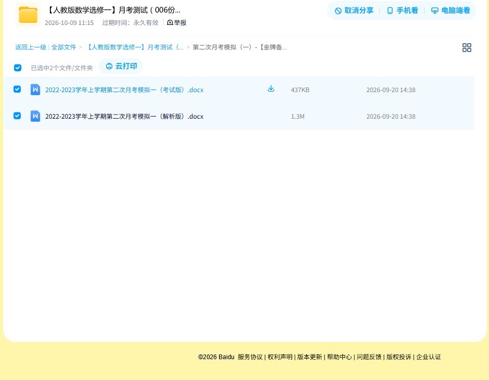This screenshot has height=380, width=489.
Task: Open 权利声明 footer link
Action: click(280, 357)
